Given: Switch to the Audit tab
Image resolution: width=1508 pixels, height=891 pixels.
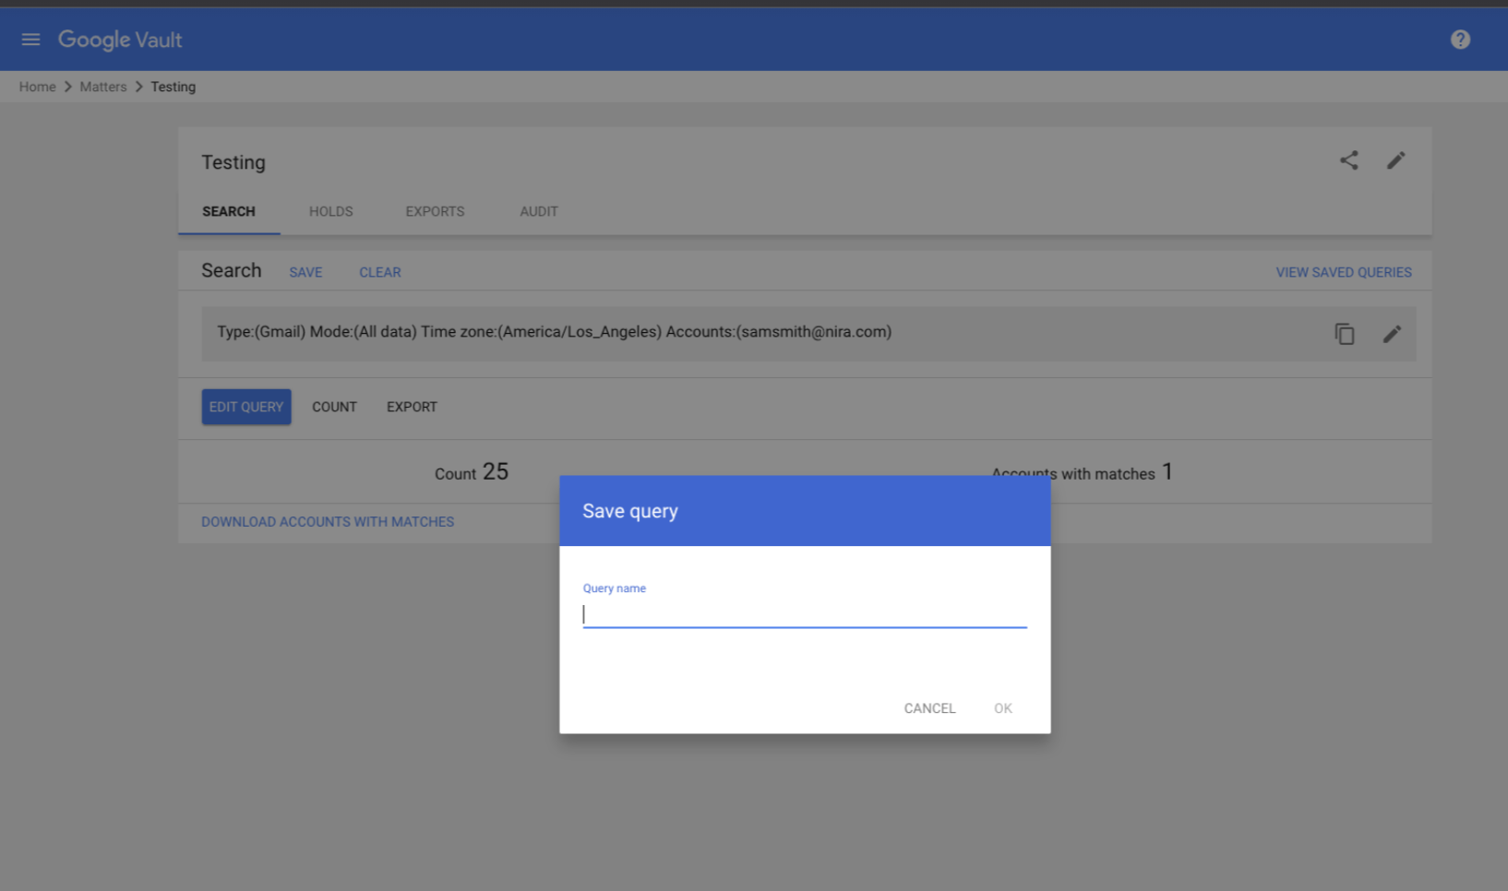Looking at the screenshot, I should point(539,211).
